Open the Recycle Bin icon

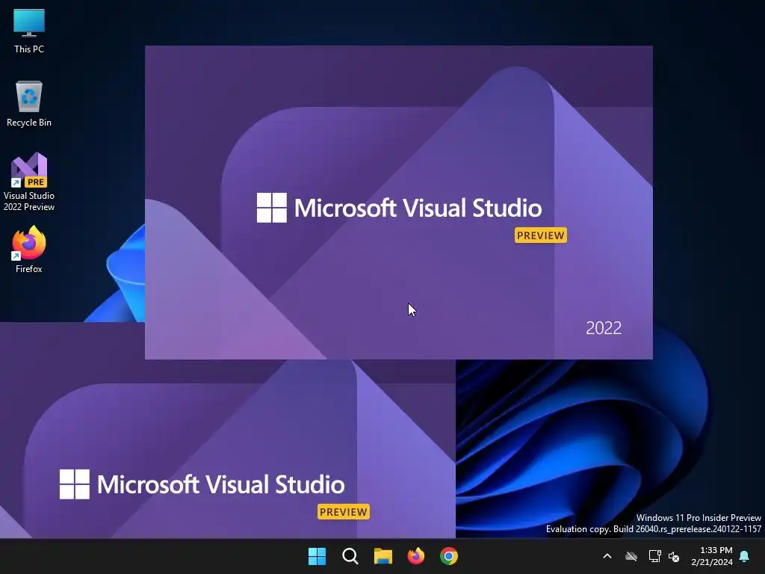pyautogui.click(x=29, y=104)
